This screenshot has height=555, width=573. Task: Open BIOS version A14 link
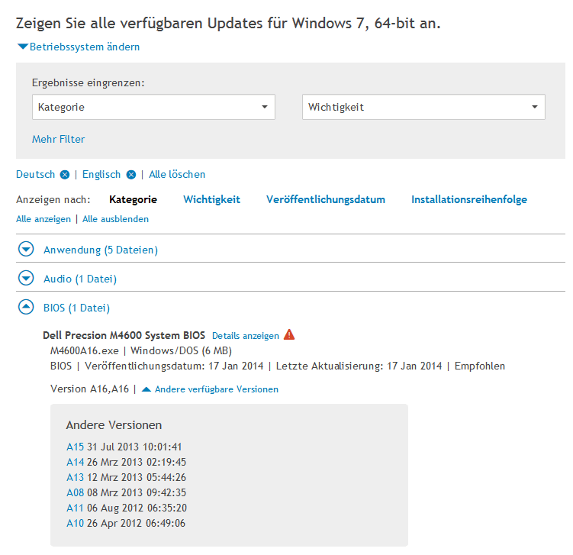pyautogui.click(x=76, y=462)
